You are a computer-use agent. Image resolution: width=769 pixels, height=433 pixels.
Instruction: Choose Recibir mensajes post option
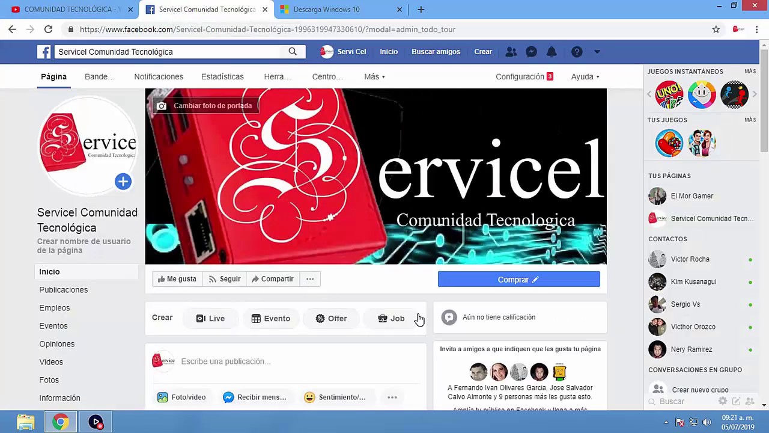(254, 398)
